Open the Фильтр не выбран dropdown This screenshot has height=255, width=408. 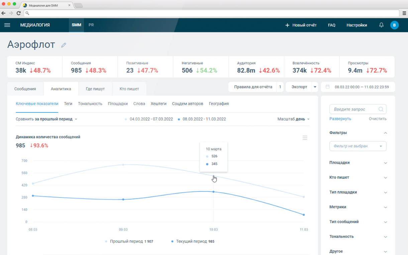pos(358,146)
